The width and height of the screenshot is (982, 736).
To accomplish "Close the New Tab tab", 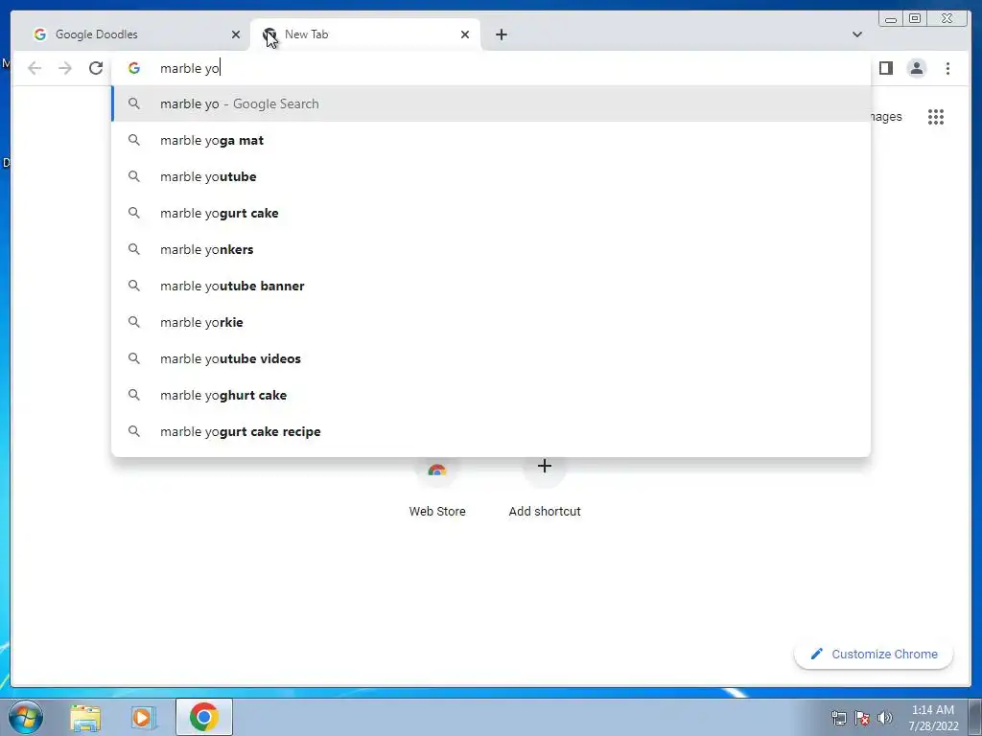I will (465, 34).
